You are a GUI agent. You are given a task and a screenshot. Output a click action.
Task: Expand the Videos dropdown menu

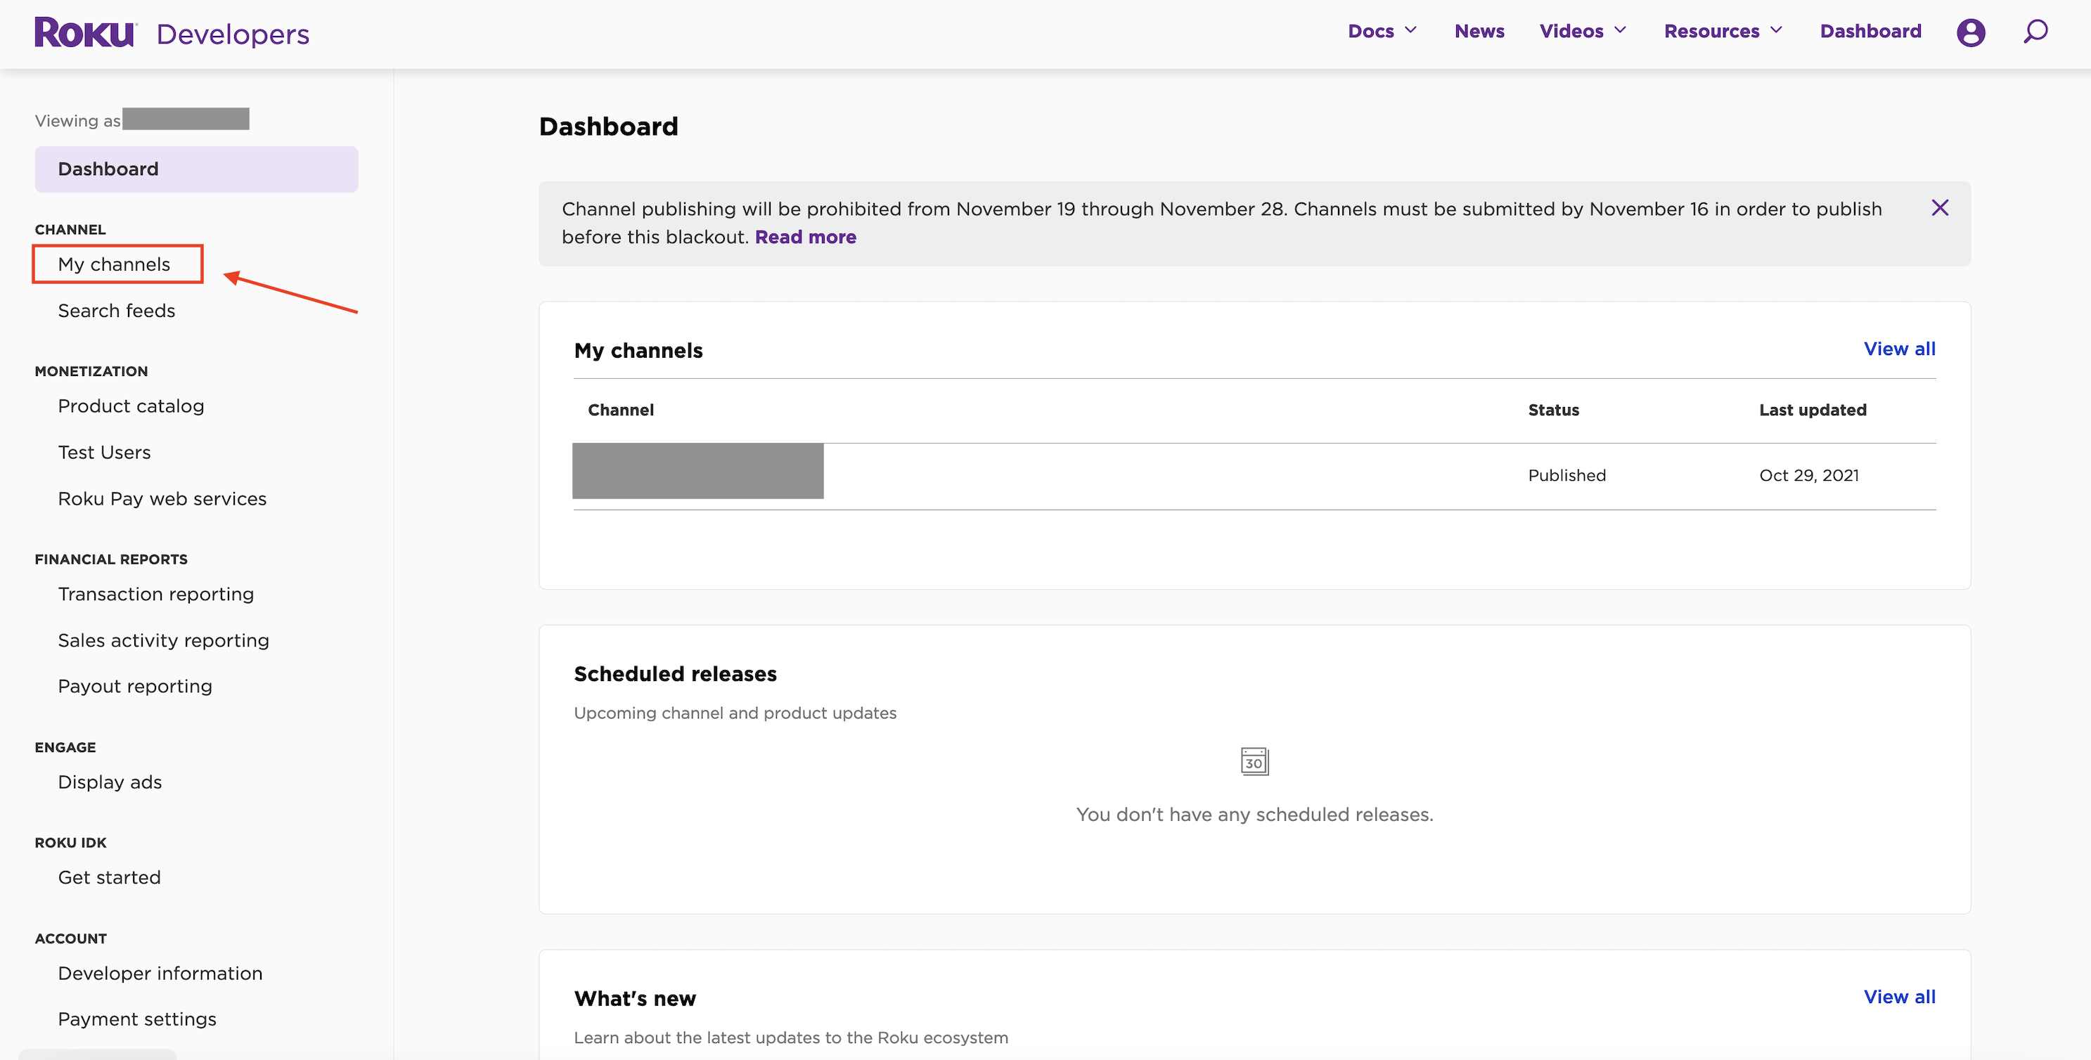(1582, 31)
